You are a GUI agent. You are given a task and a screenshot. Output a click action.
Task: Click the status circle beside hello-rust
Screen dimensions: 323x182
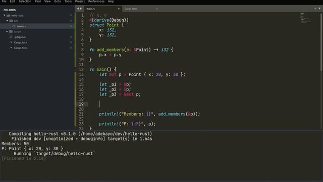(71, 15)
